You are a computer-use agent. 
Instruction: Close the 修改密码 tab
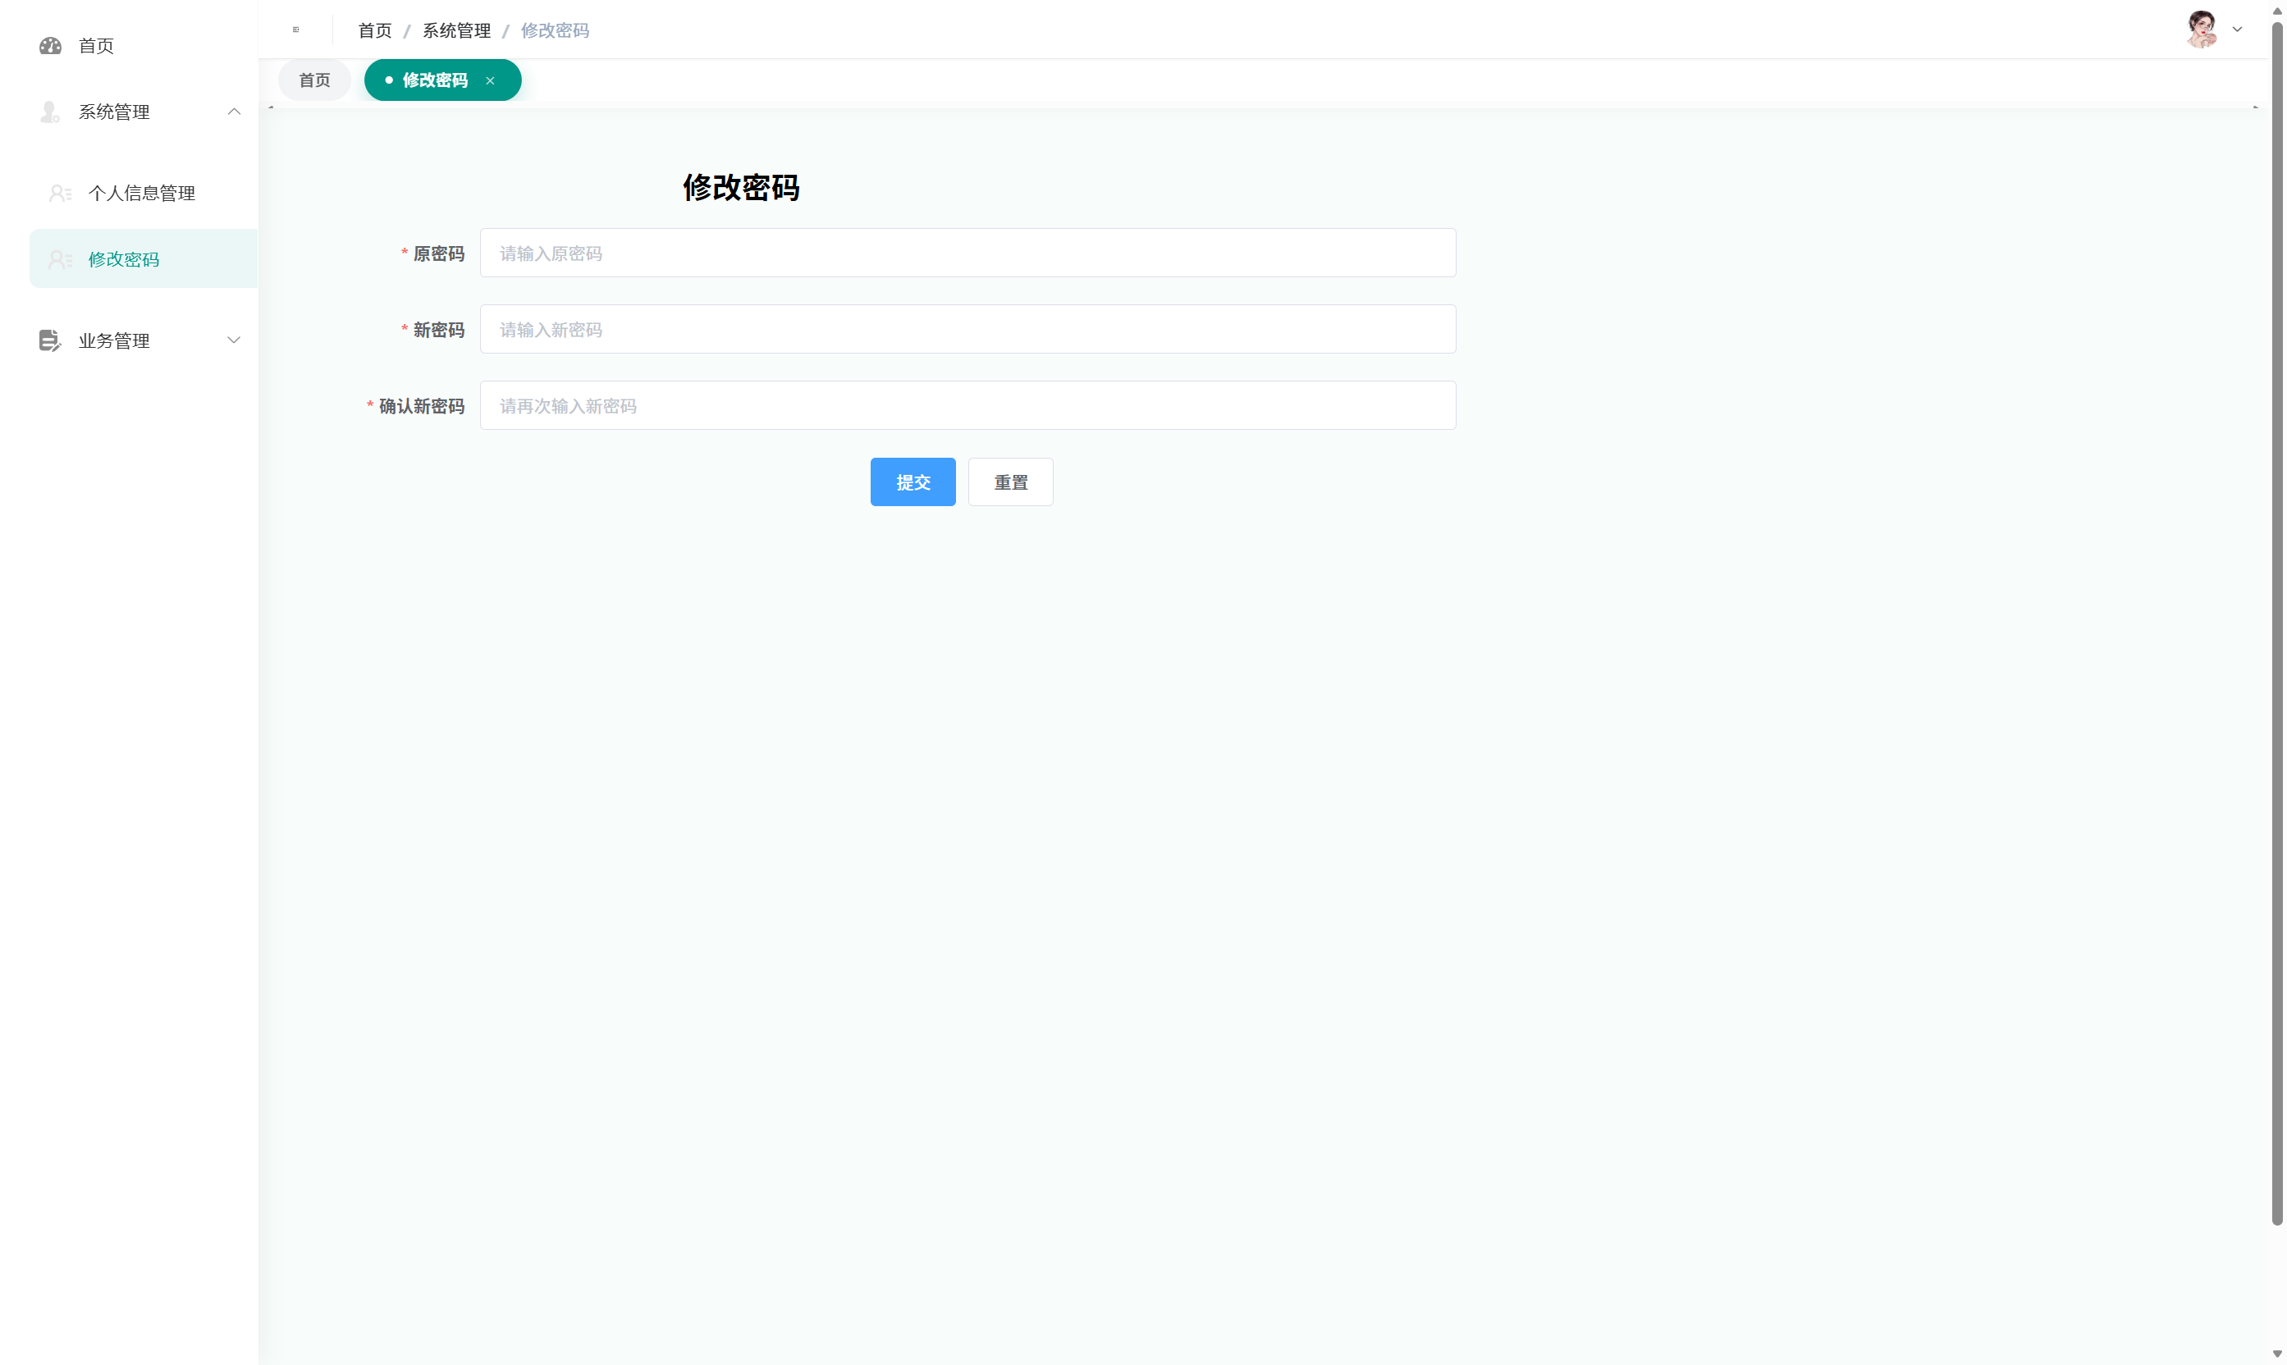click(x=491, y=80)
